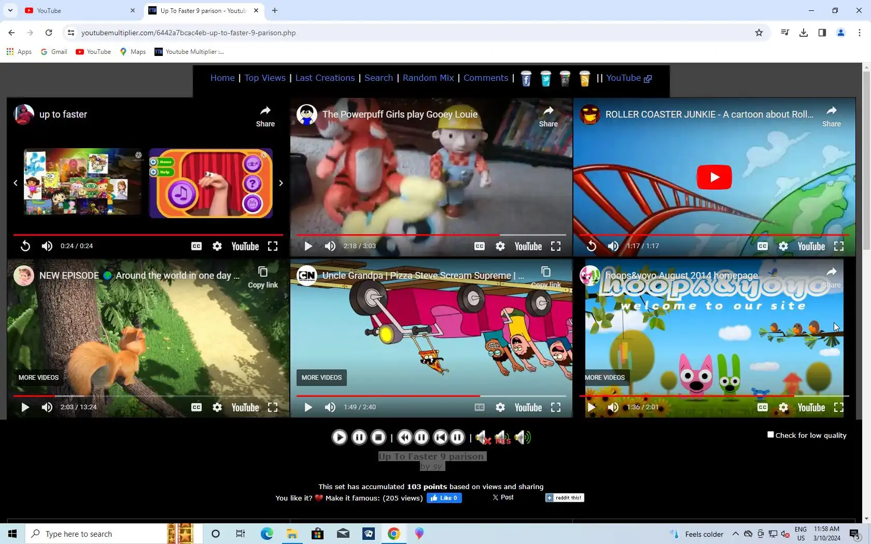This screenshot has width=871, height=544.
Task: Show next suggestions in 'up to faster' endscreen
Action: [281, 183]
